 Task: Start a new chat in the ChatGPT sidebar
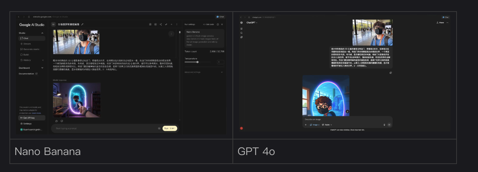tap(242, 29)
